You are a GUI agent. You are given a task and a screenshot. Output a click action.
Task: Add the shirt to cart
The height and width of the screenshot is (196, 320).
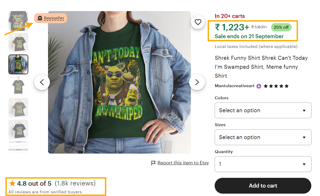[x=263, y=186]
